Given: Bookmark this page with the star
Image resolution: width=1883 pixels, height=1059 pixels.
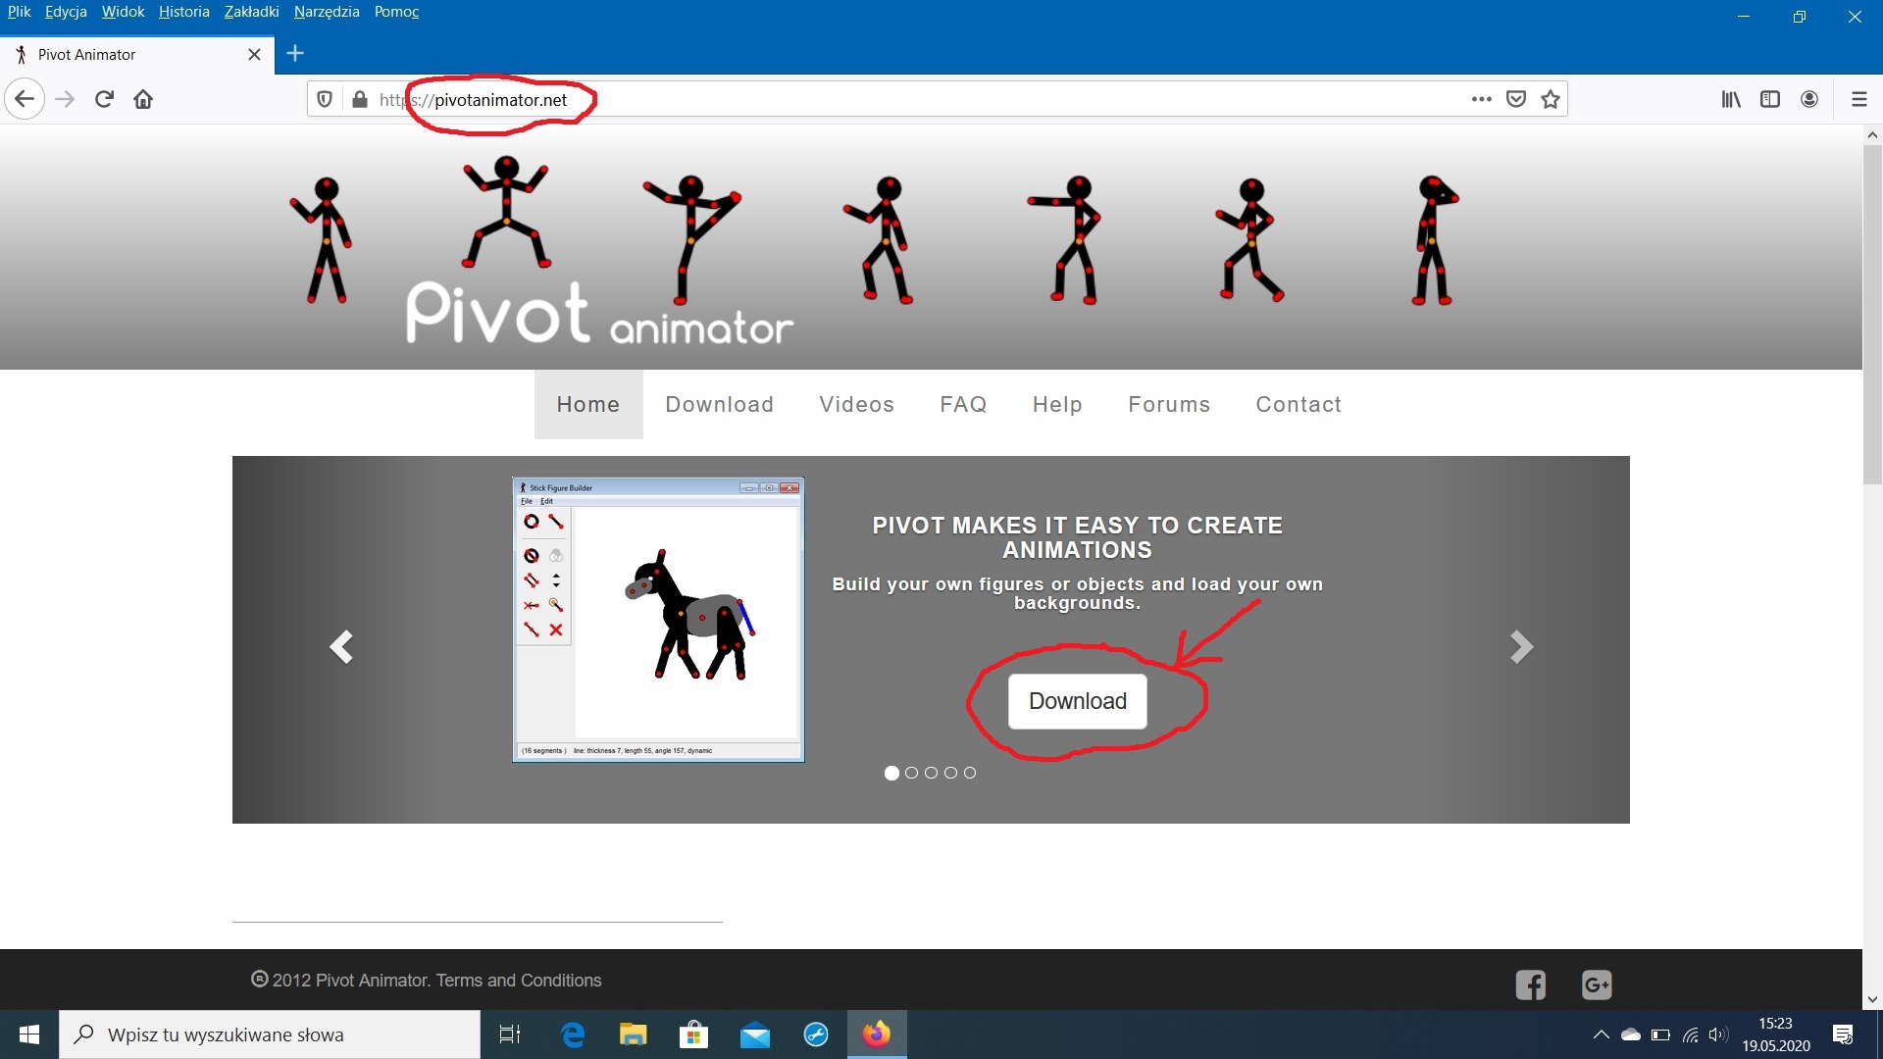Looking at the screenshot, I should tap(1551, 99).
